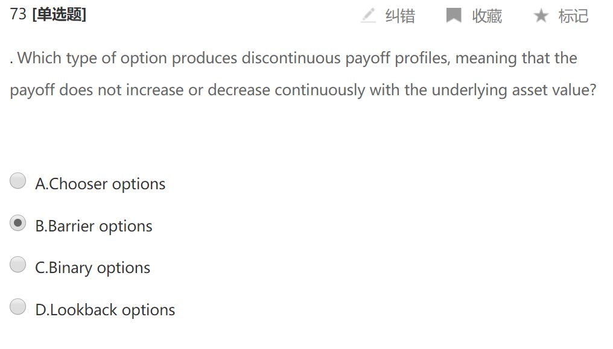Pick the Binary options radio button
This screenshot has height=349, width=613.
click(18, 265)
